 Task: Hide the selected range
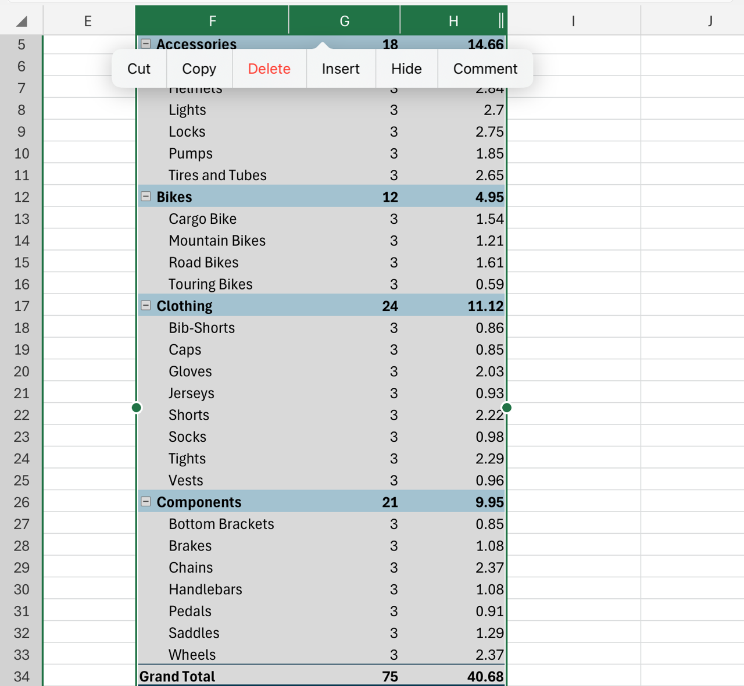point(406,69)
